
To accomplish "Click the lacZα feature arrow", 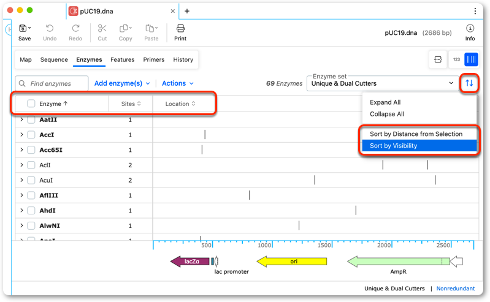I will [x=190, y=262].
